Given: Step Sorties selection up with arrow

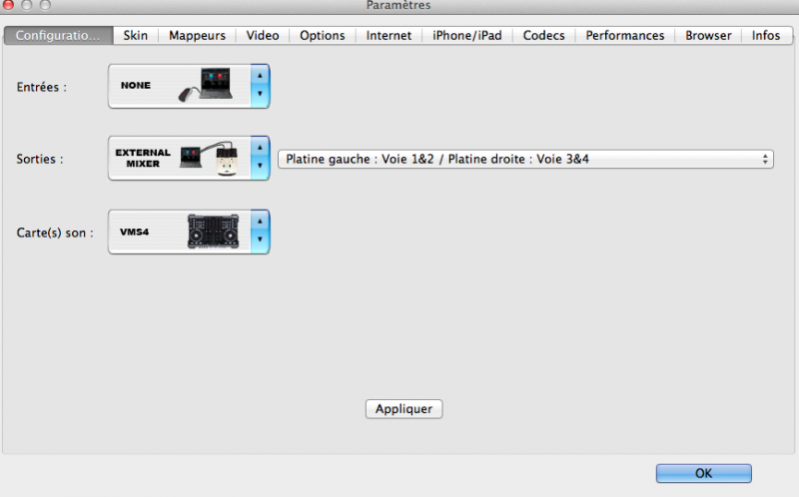Looking at the screenshot, I should coord(260,147).
